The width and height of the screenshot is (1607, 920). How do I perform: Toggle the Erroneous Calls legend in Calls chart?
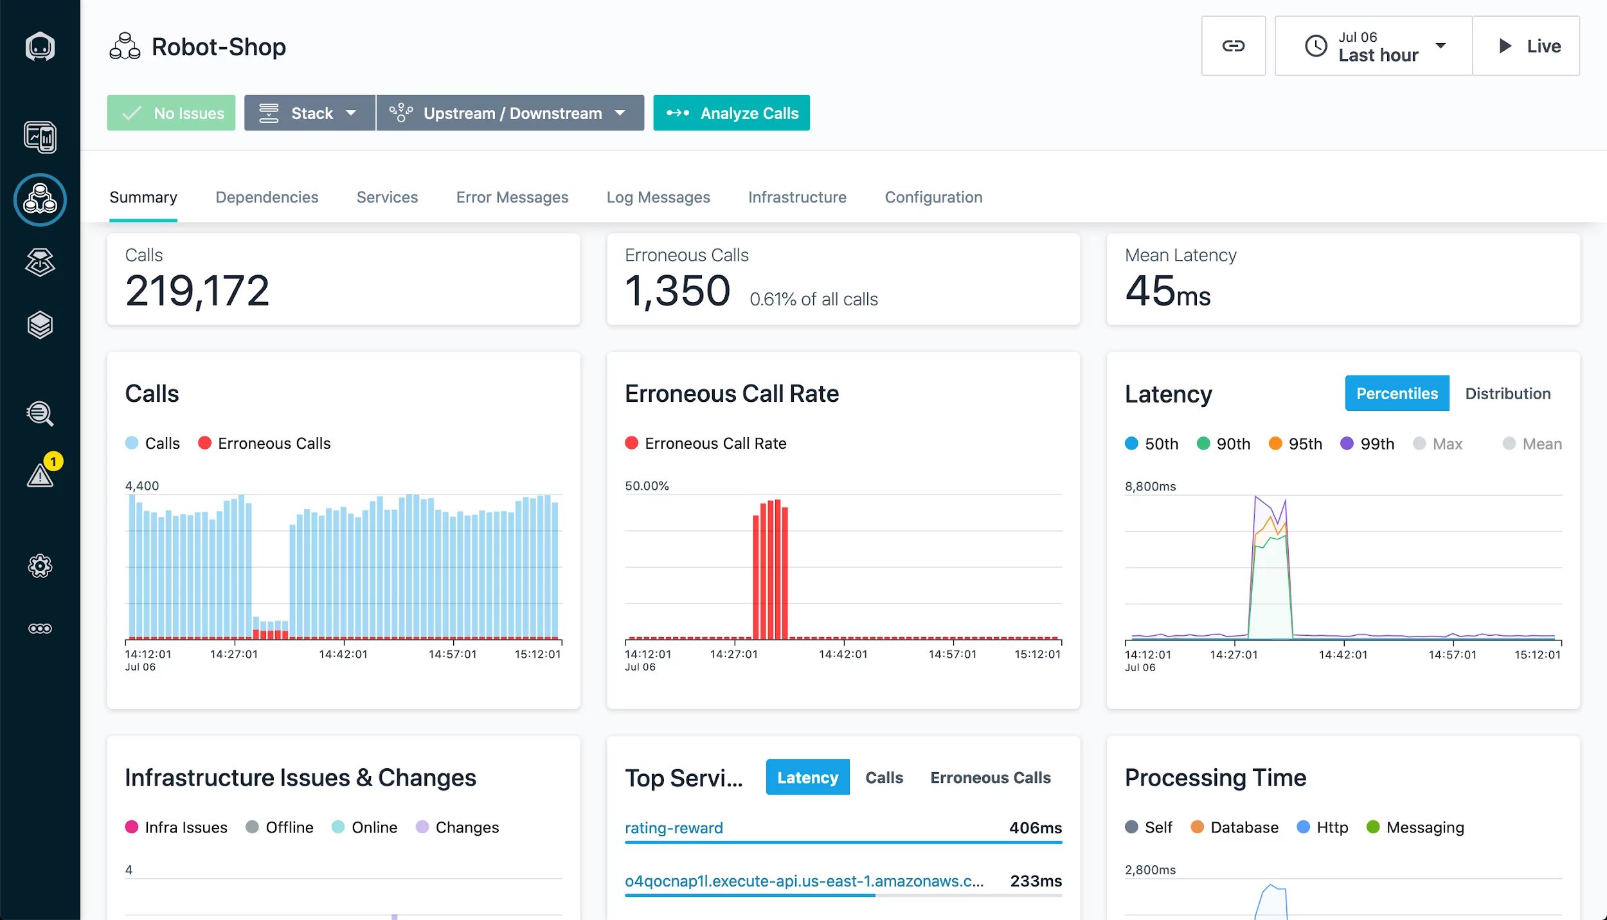pyautogui.click(x=265, y=443)
